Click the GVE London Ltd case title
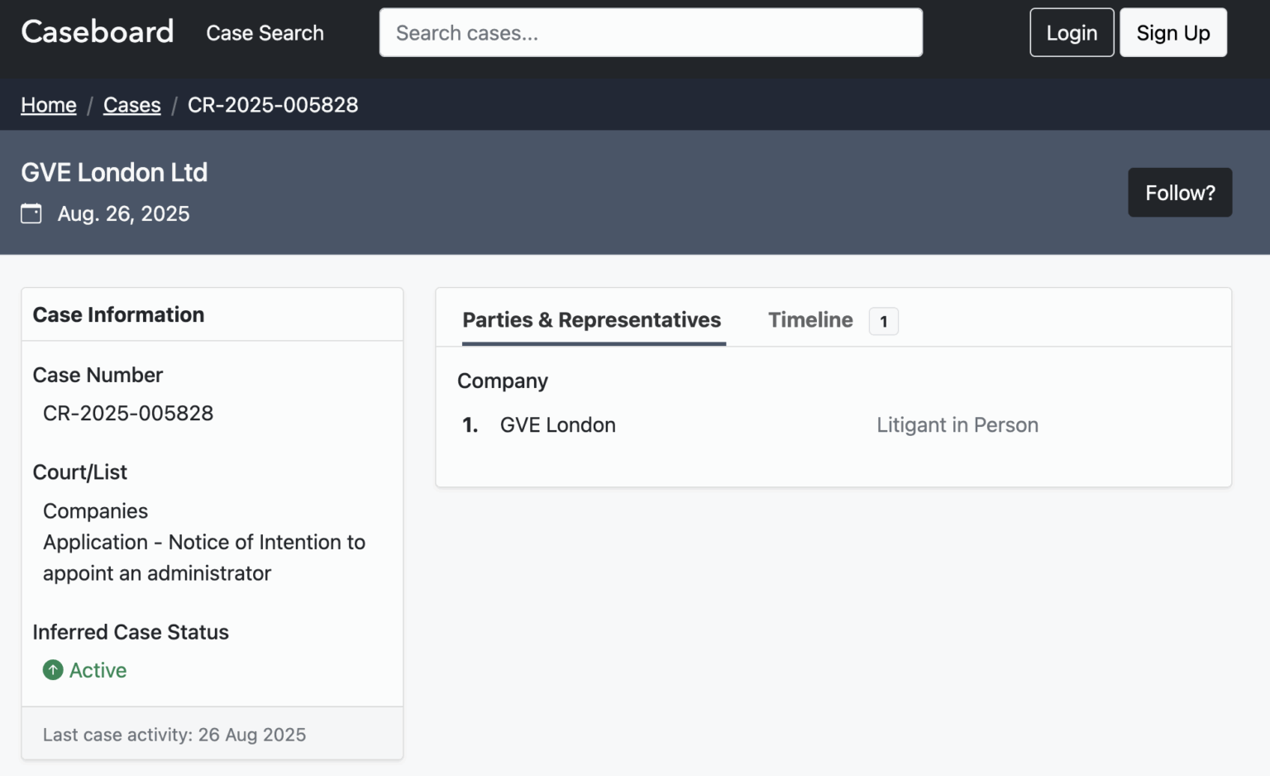1270x776 pixels. (x=114, y=172)
